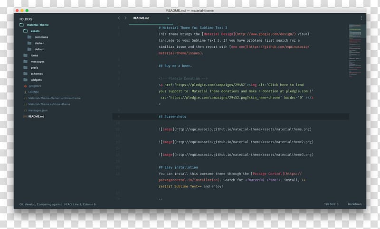Open Material-Theme.sublime-theme file
The image size is (380, 229).
(x=49, y=104)
